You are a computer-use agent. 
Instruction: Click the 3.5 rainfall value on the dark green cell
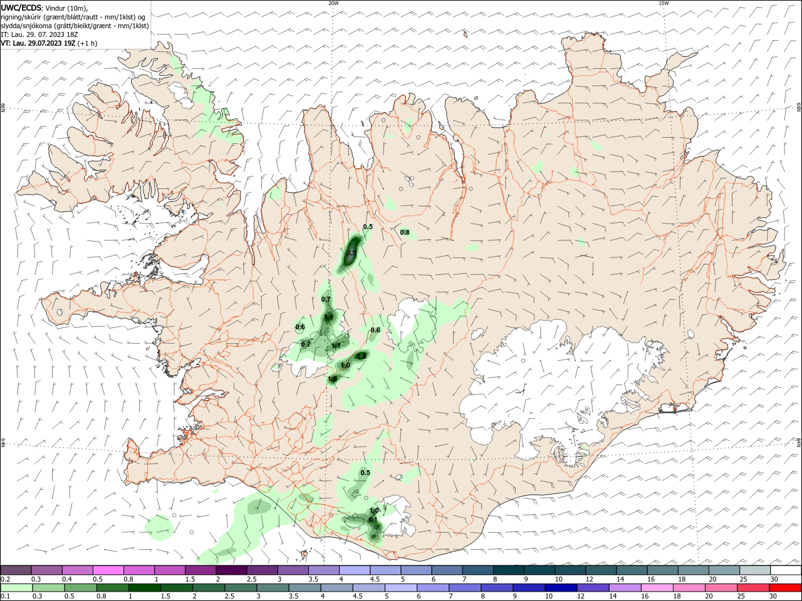tap(351, 253)
